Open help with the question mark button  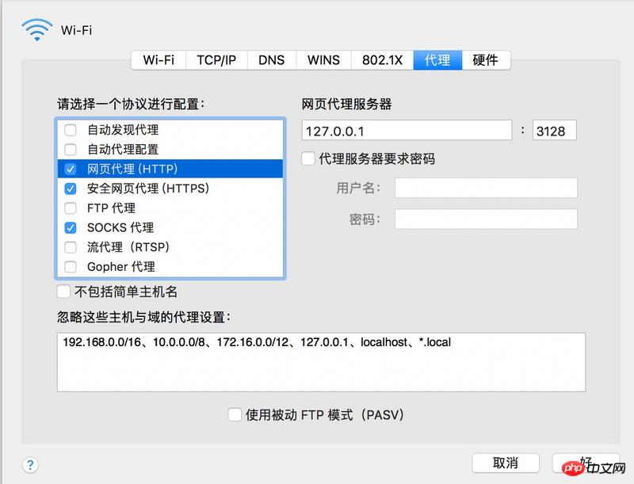tap(30, 465)
